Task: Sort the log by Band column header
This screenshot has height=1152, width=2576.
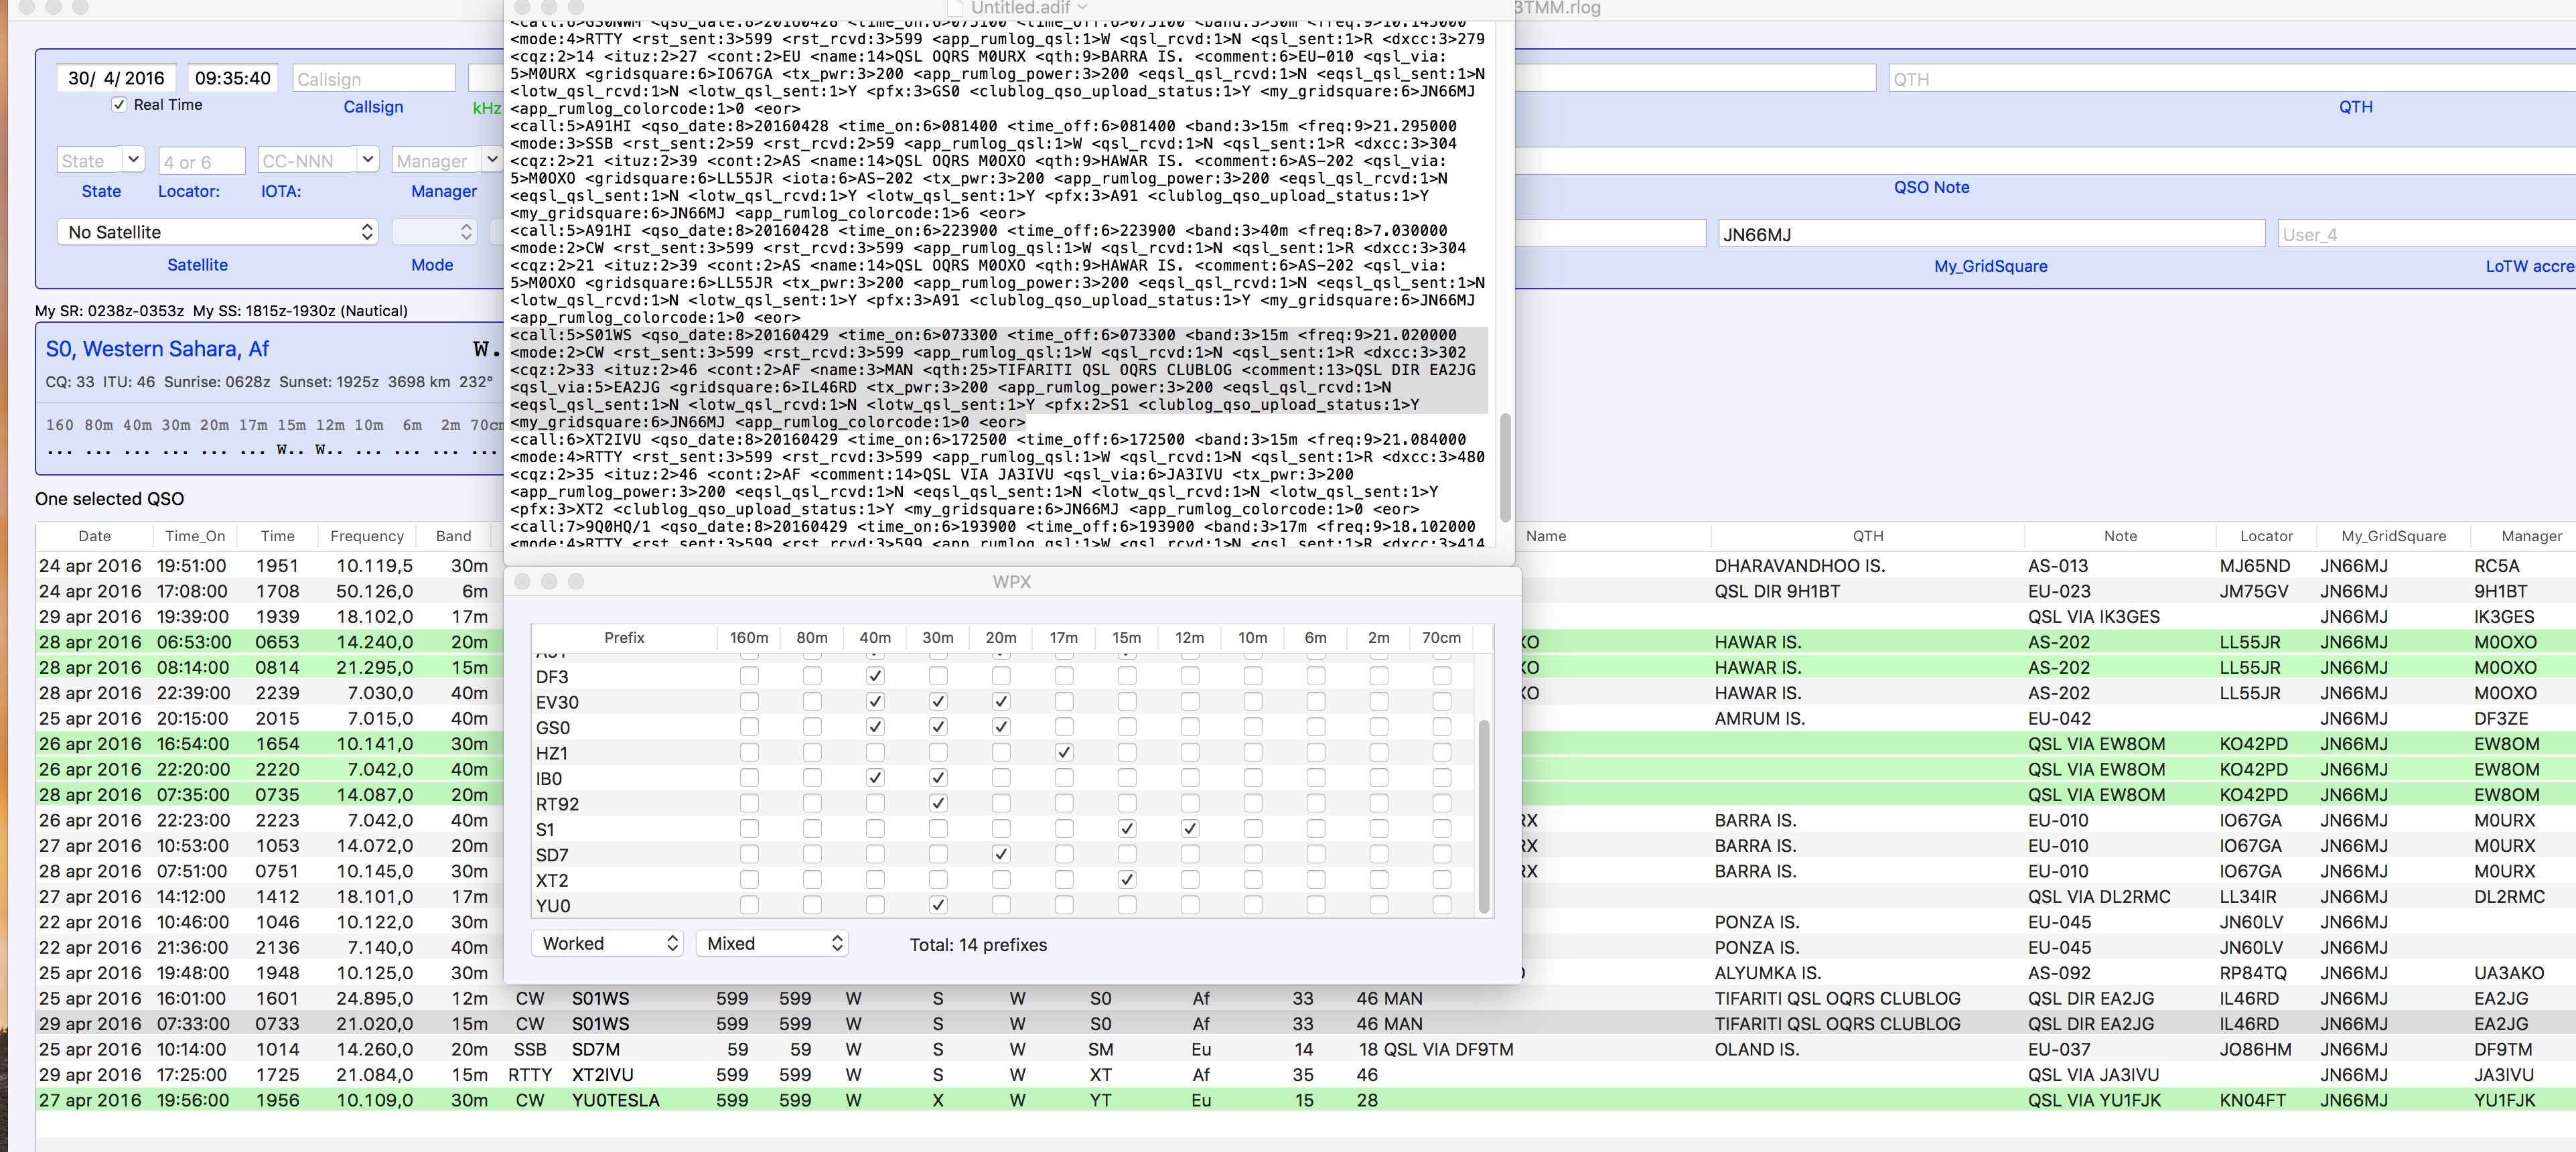Action: click(x=454, y=536)
